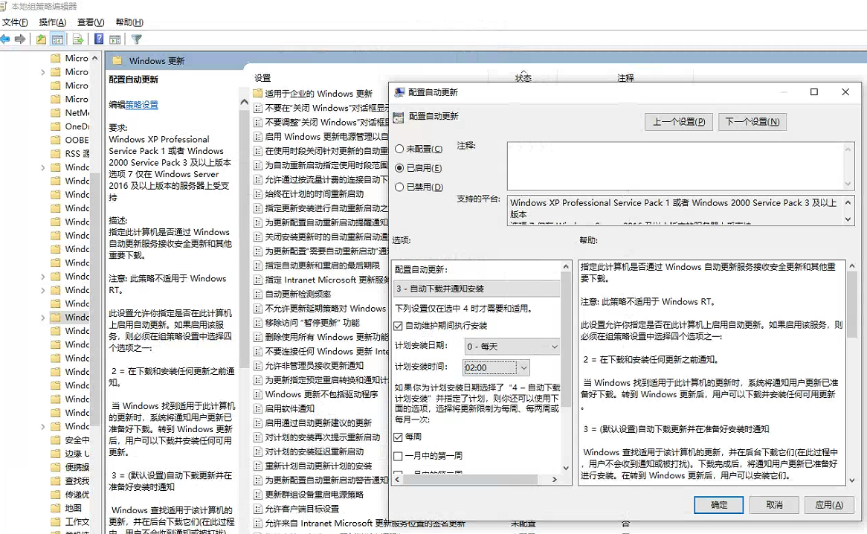Toggle the show/hide console tree icon
Viewport: 867px width, 534px height.
coord(57,39)
